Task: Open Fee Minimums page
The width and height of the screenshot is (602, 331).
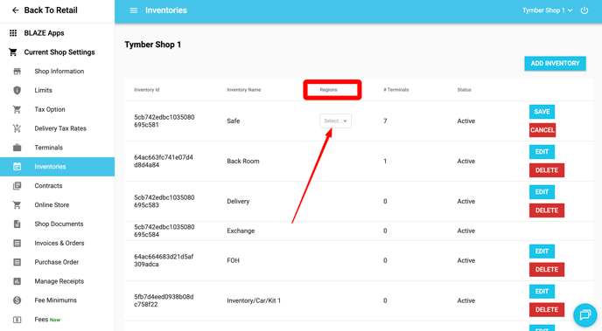Action: (57, 300)
